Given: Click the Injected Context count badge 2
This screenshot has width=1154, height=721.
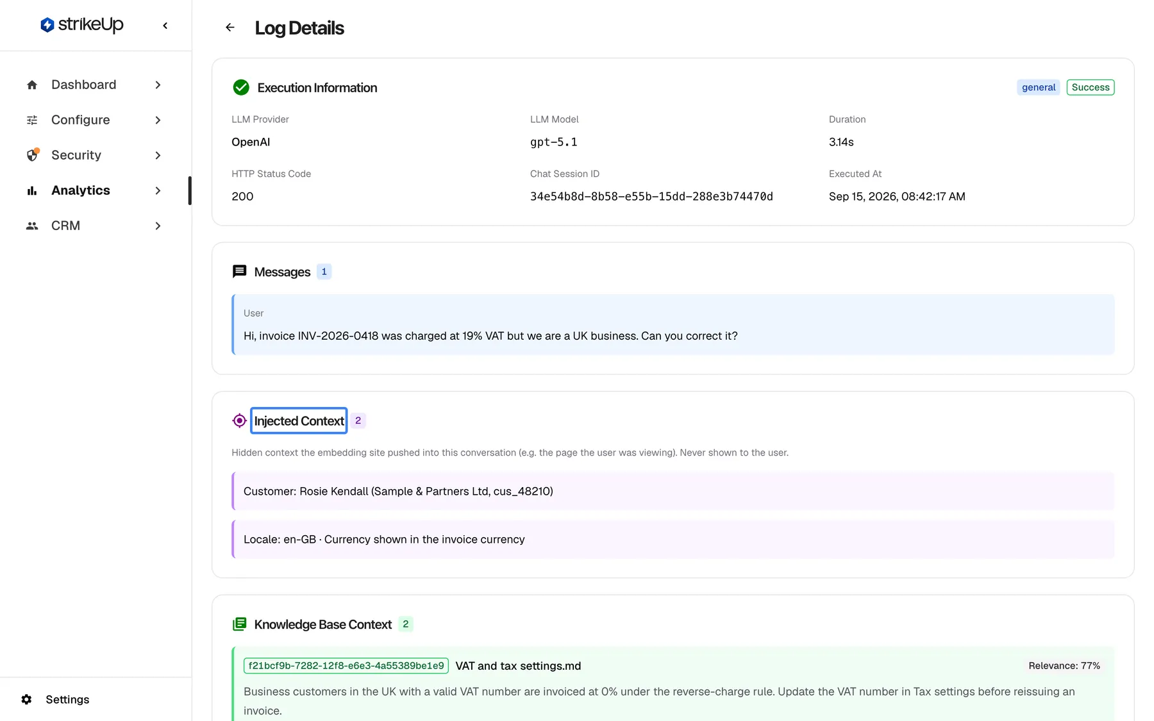Looking at the screenshot, I should (x=358, y=420).
